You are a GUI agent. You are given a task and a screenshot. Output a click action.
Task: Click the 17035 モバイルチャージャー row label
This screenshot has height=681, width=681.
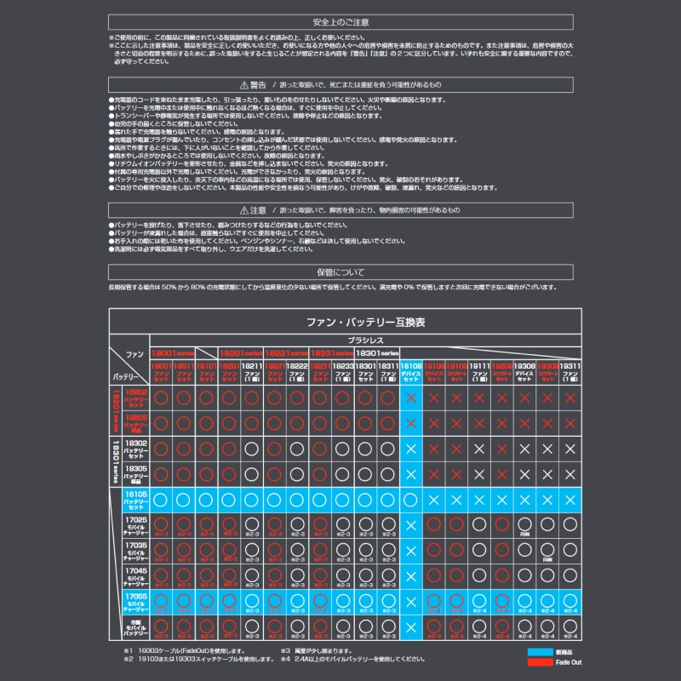136,551
